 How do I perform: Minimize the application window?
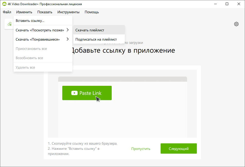(215, 4)
